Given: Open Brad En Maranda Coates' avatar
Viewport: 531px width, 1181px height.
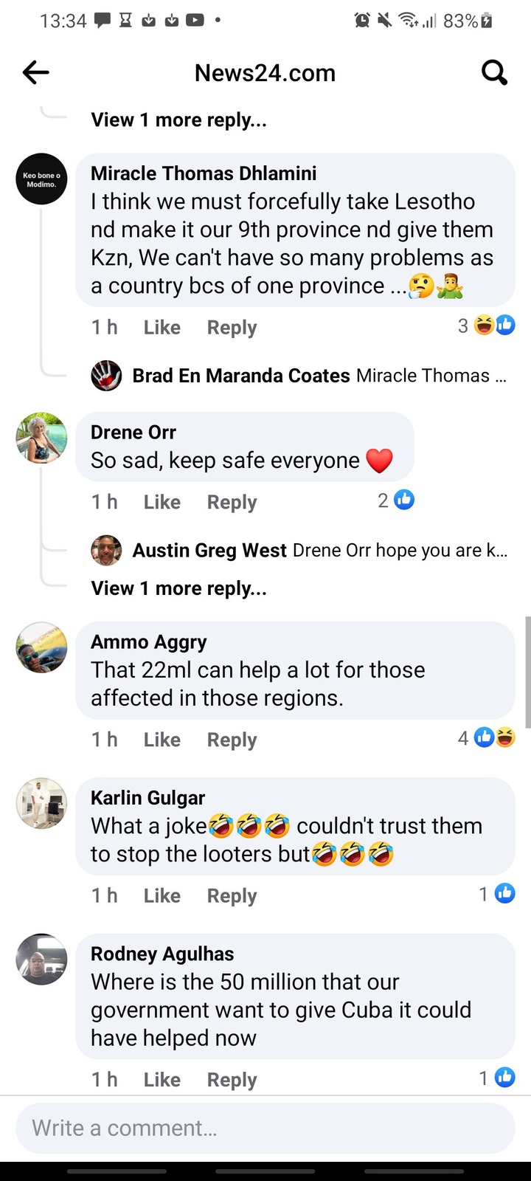Looking at the screenshot, I should [106, 376].
